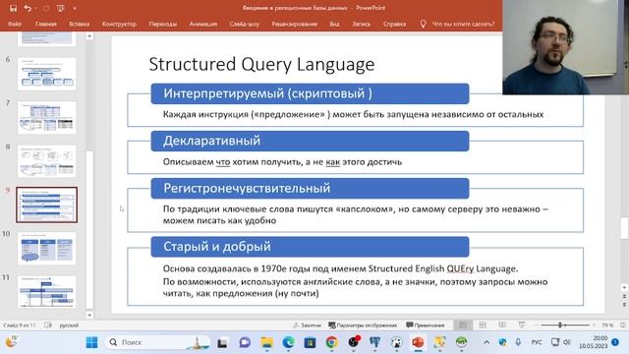Open the Конструктор ribbon tab
Image resolution: width=629 pixels, height=354 pixels.
point(119,24)
